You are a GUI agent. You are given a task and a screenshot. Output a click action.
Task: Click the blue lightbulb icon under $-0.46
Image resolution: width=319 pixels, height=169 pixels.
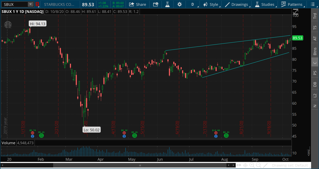216,136
